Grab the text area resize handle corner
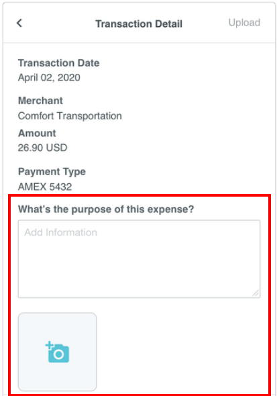 pyautogui.click(x=256, y=293)
